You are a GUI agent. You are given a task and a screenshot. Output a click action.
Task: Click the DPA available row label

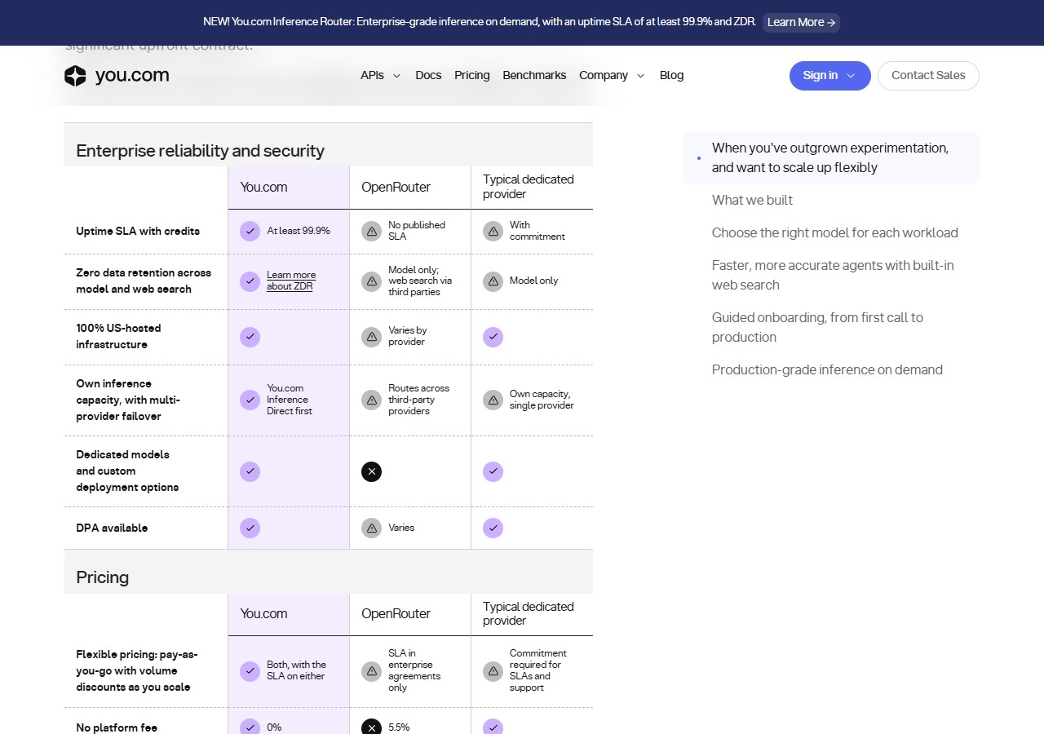112,528
